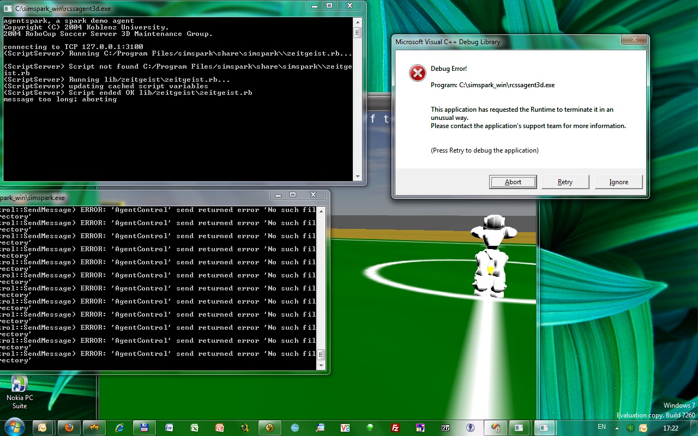Open the Daemon Tools lightning icon on the taskbar
This screenshot has height=436, width=698.
[471, 428]
